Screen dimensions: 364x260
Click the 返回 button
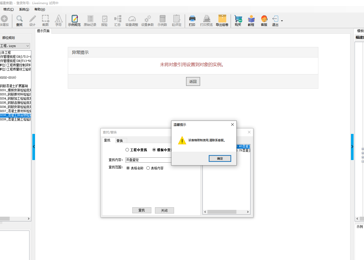193,81
